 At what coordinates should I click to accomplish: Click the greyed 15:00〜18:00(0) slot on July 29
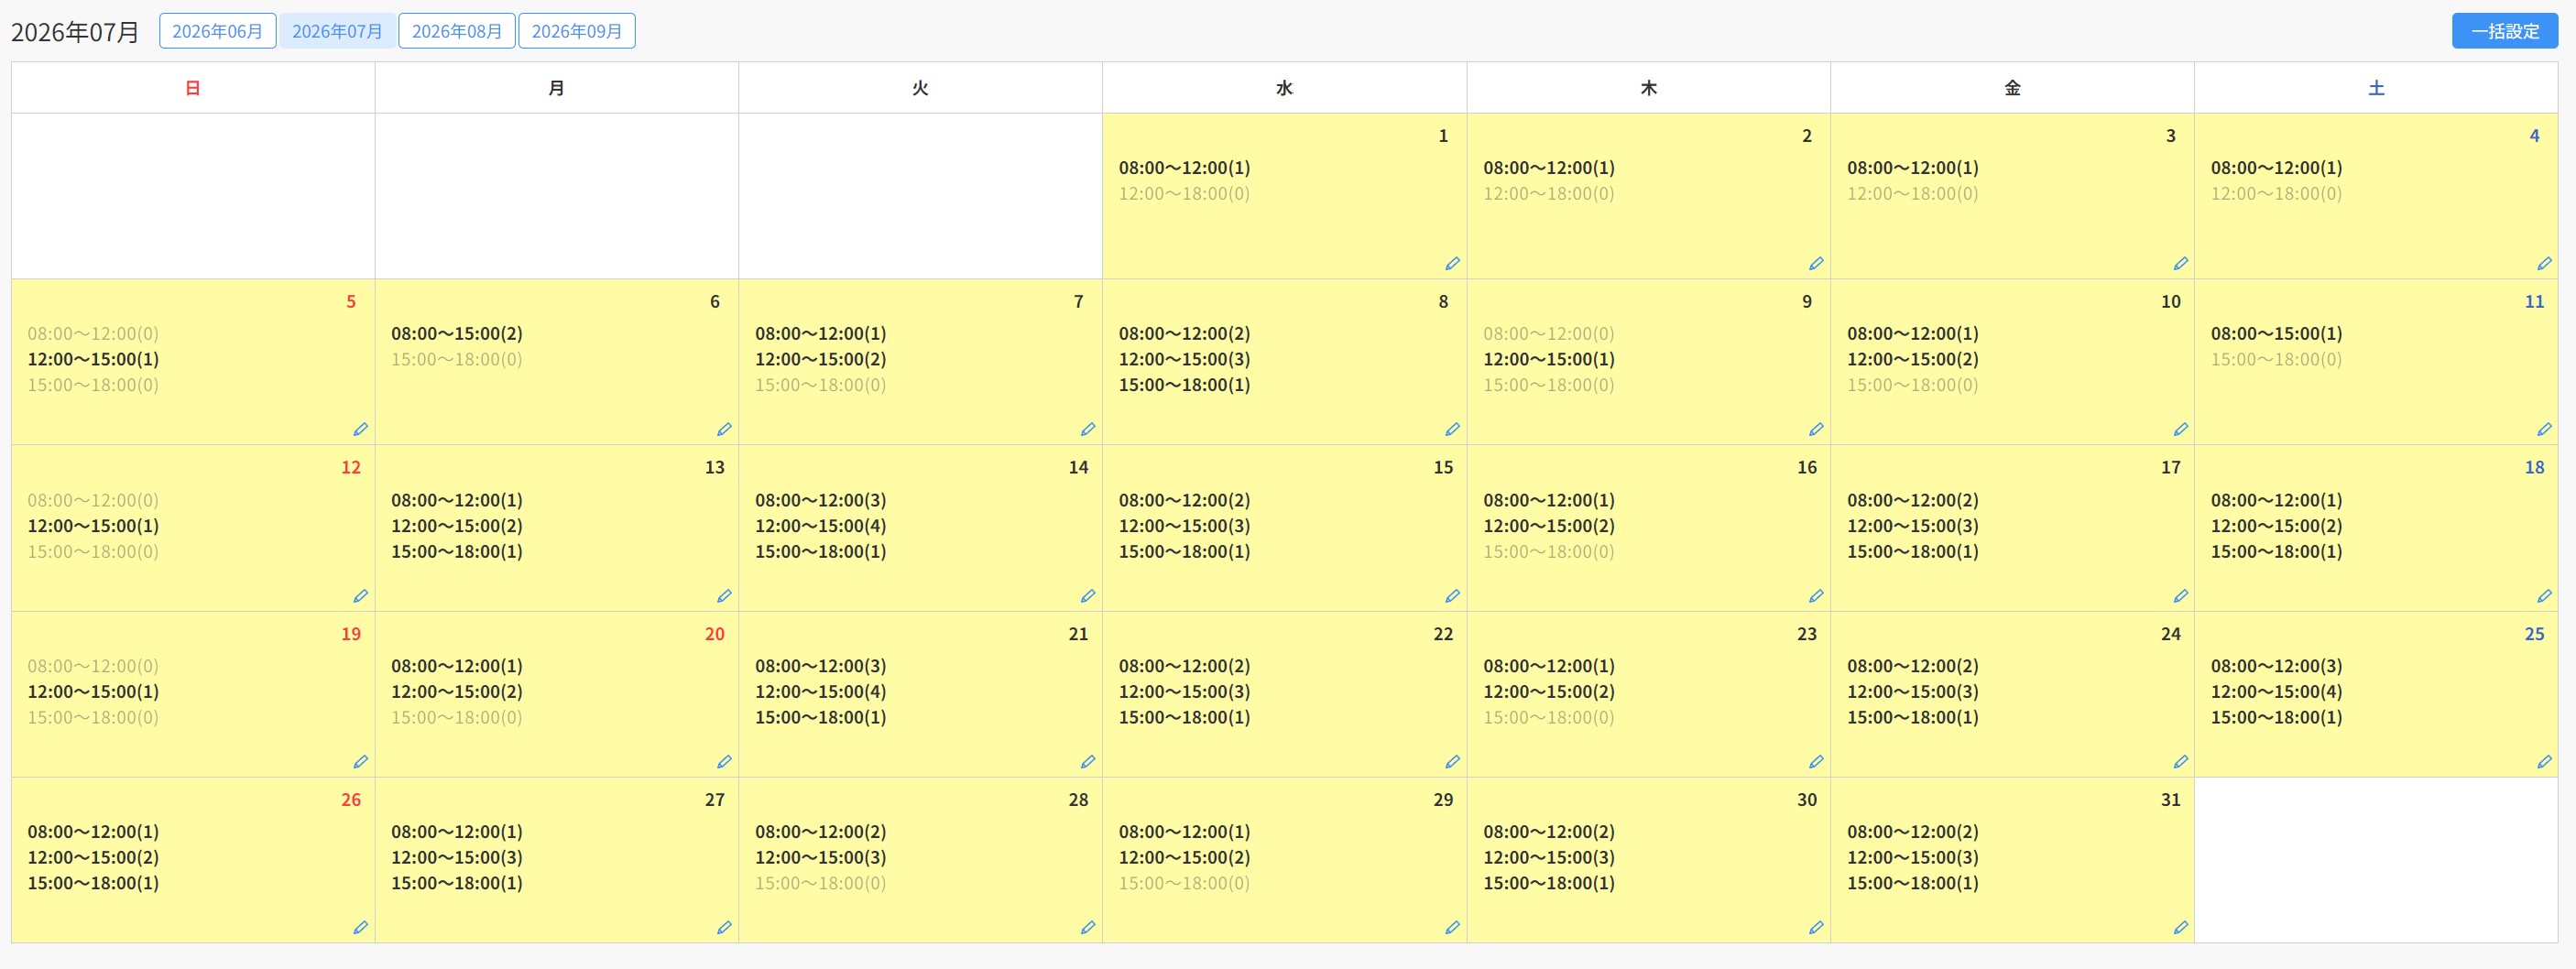point(1184,883)
